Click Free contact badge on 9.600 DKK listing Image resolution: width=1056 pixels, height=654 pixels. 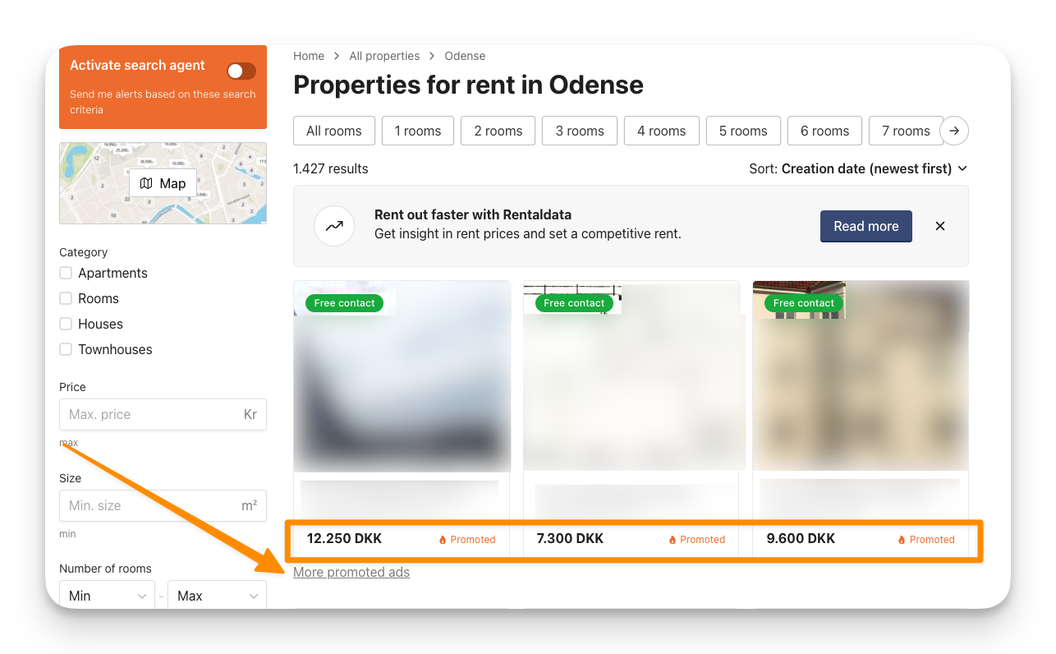(804, 303)
